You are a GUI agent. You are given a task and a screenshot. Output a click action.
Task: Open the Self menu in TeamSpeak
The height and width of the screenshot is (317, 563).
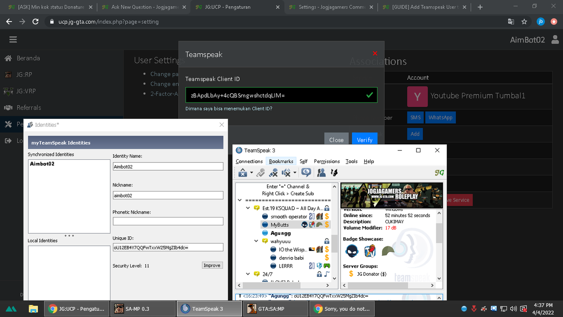coord(303,161)
